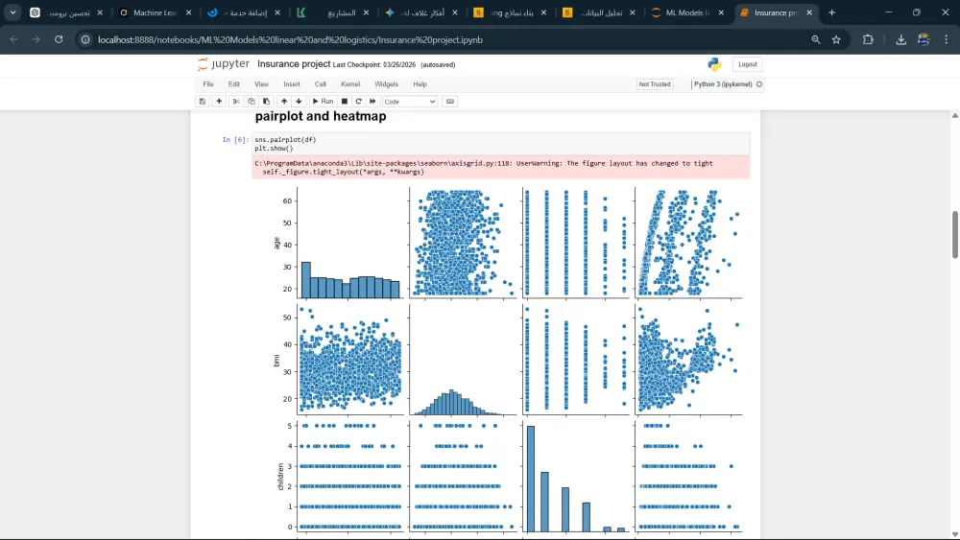The height and width of the screenshot is (540, 960).
Task: Move selected cell down with the arrow icon
Action: 299,102
